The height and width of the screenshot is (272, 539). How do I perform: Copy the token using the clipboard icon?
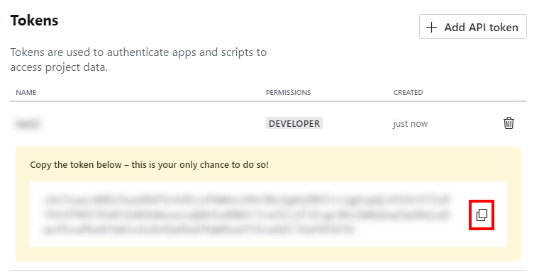tap(482, 215)
